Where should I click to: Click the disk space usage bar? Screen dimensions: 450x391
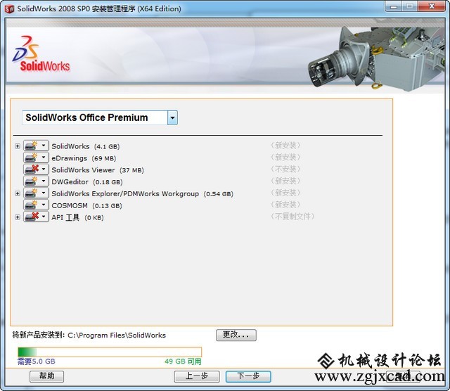pyautogui.click(x=110, y=352)
